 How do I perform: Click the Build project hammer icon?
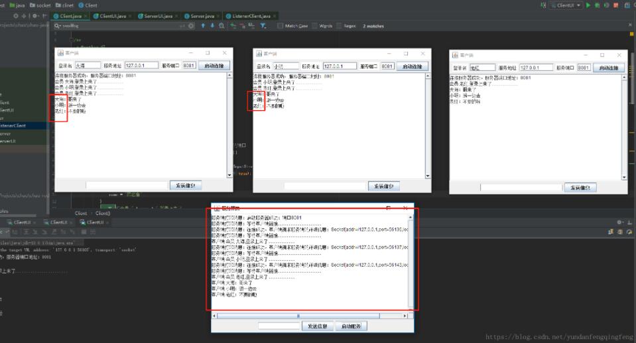pyautogui.click(x=543, y=5)
